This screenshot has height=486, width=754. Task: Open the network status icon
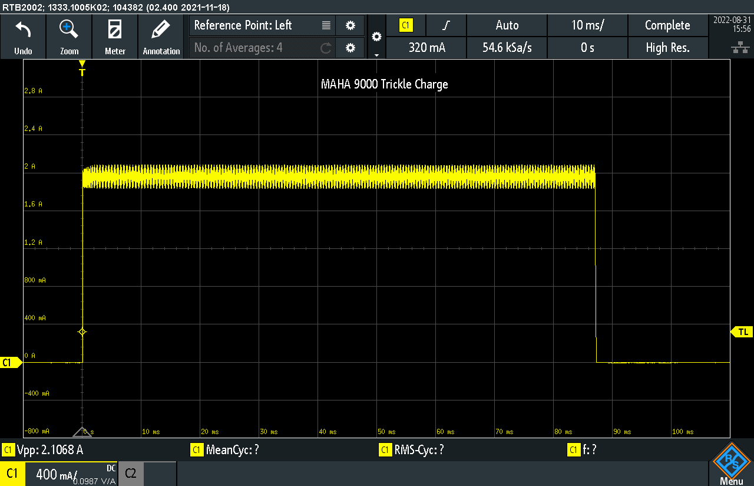(x=736, y=47)
